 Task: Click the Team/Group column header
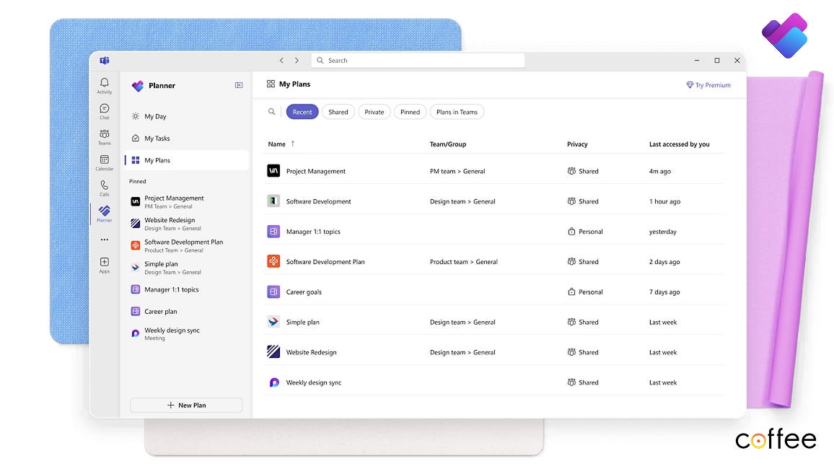pos(448,144)
